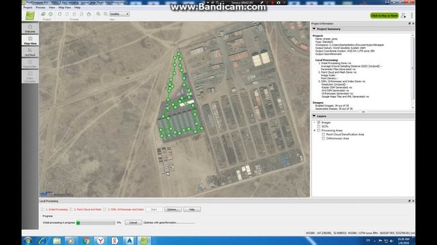
Task: Click the Image Properties Editor toolbar icon
Action: click(x=43, y=14)
